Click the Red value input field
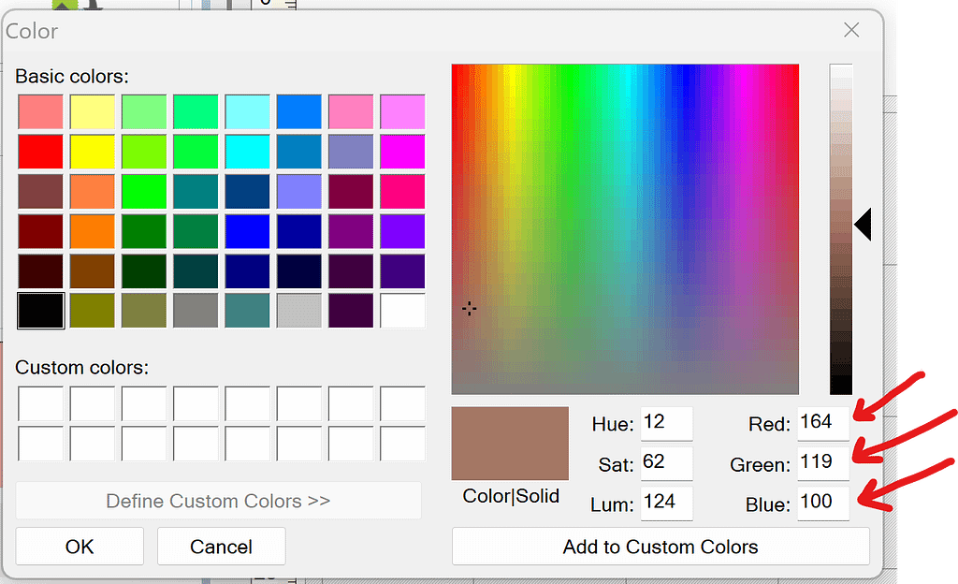 (822, 423)
